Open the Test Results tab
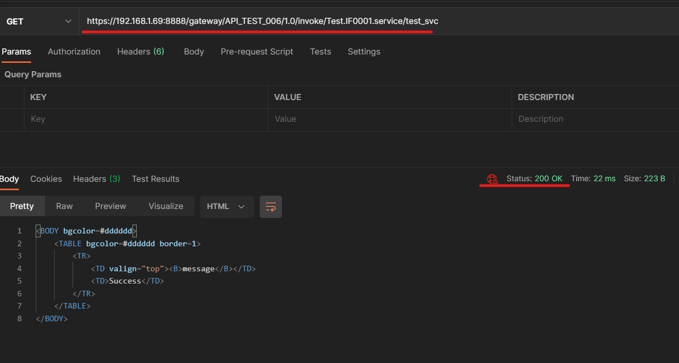The width and height of the screenshot is (679, 363). (156, 179)
